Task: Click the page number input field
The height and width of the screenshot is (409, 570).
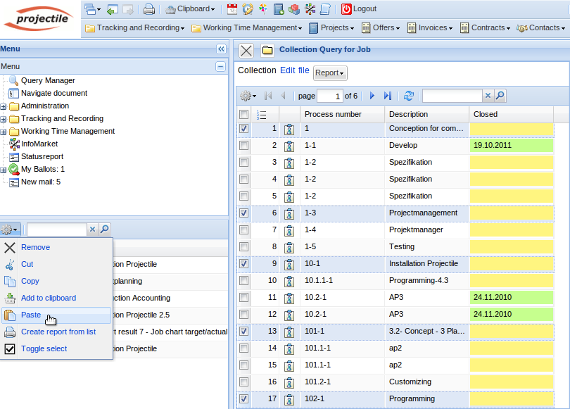Action: coord(329,96)
